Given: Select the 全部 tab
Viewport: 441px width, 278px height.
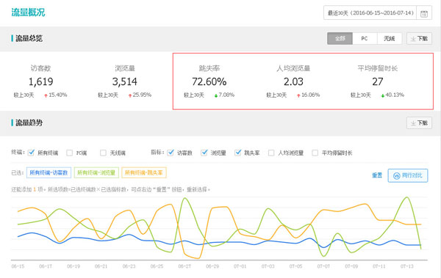Looking at the screenshot, I should tap(340, 38).
